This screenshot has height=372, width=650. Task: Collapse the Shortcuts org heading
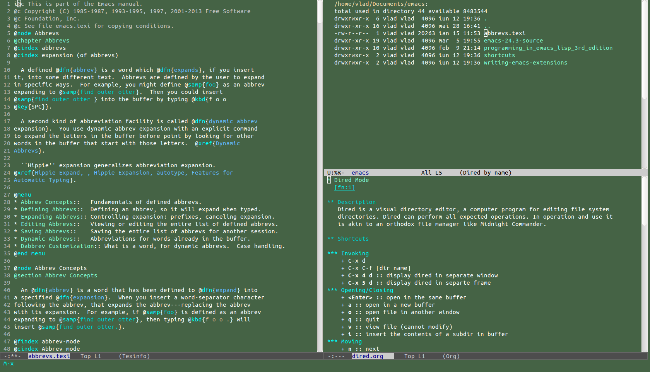coord(348,239)
